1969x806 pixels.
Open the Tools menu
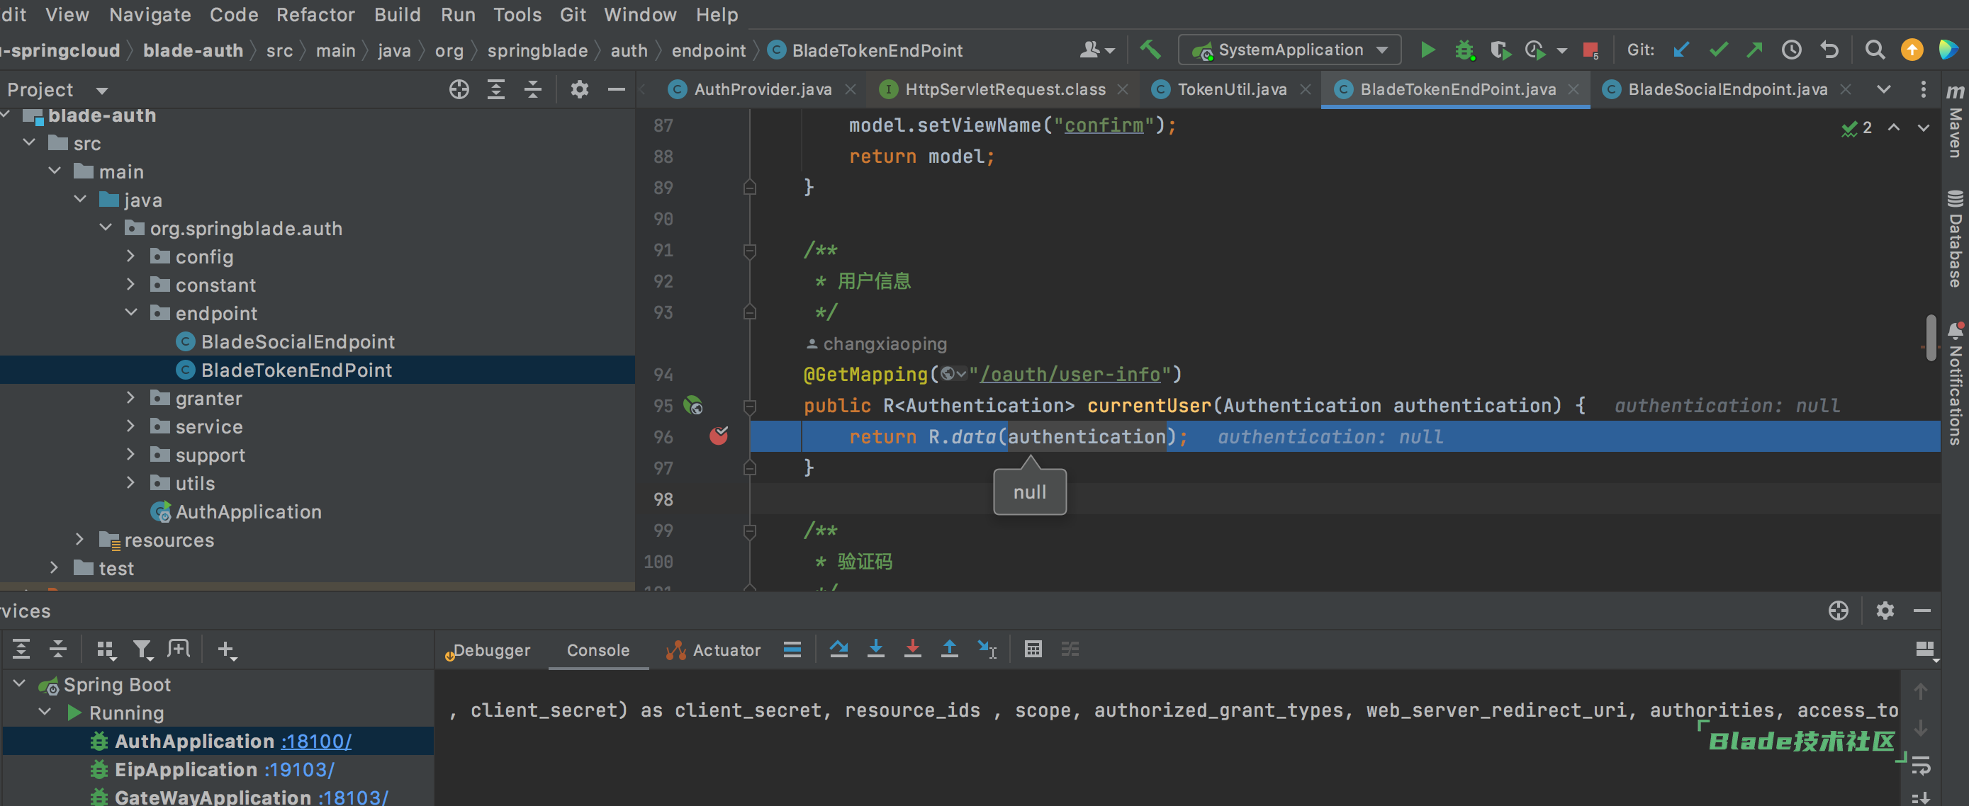(x=517, y=14)
